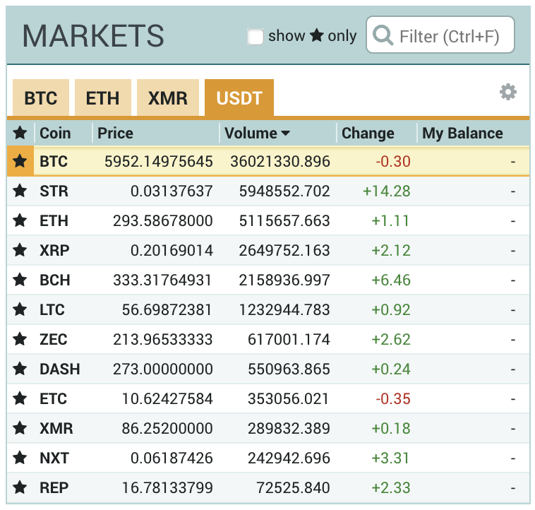Select the XRP coin name

(x=54, y=250)
